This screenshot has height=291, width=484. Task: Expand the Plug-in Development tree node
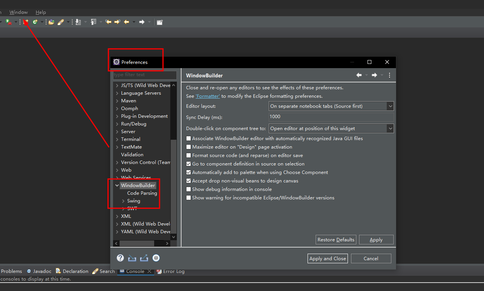[117, 116]
